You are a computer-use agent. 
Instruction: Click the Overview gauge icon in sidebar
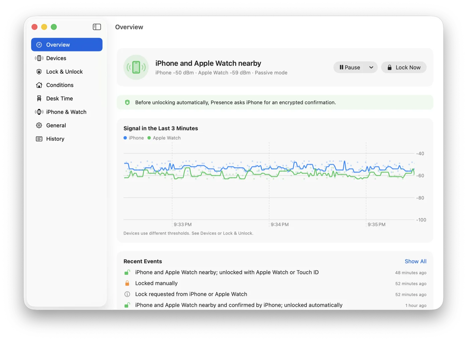(x=39, y=45)
